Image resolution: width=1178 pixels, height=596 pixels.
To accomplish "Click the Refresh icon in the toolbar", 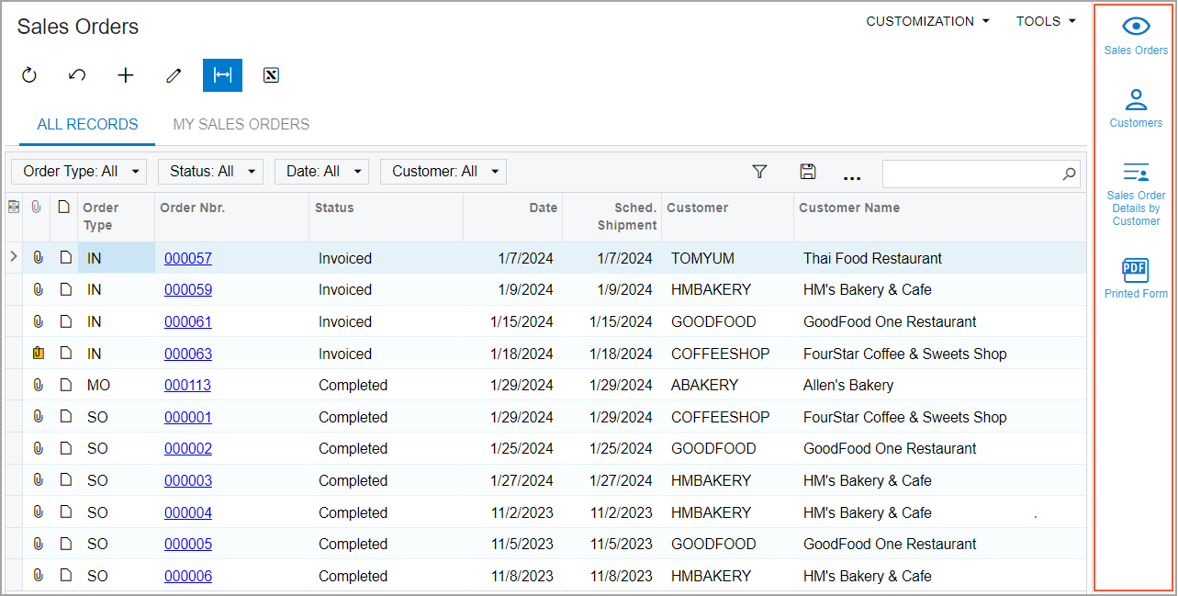I will point(29,75).
